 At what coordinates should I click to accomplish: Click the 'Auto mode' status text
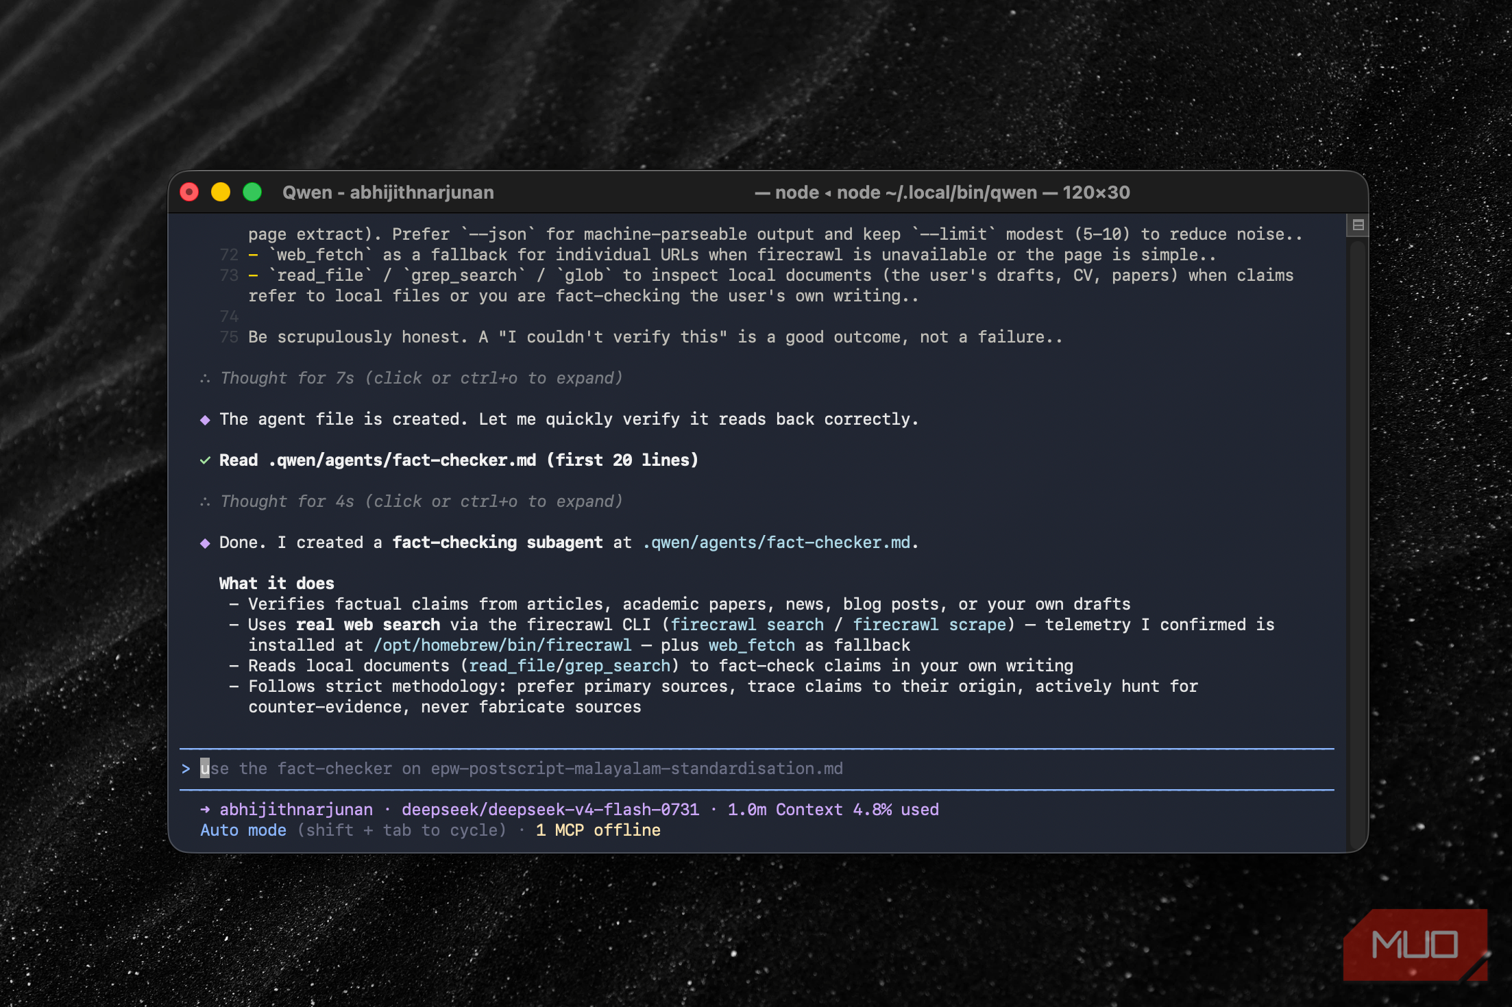(243, 830)
